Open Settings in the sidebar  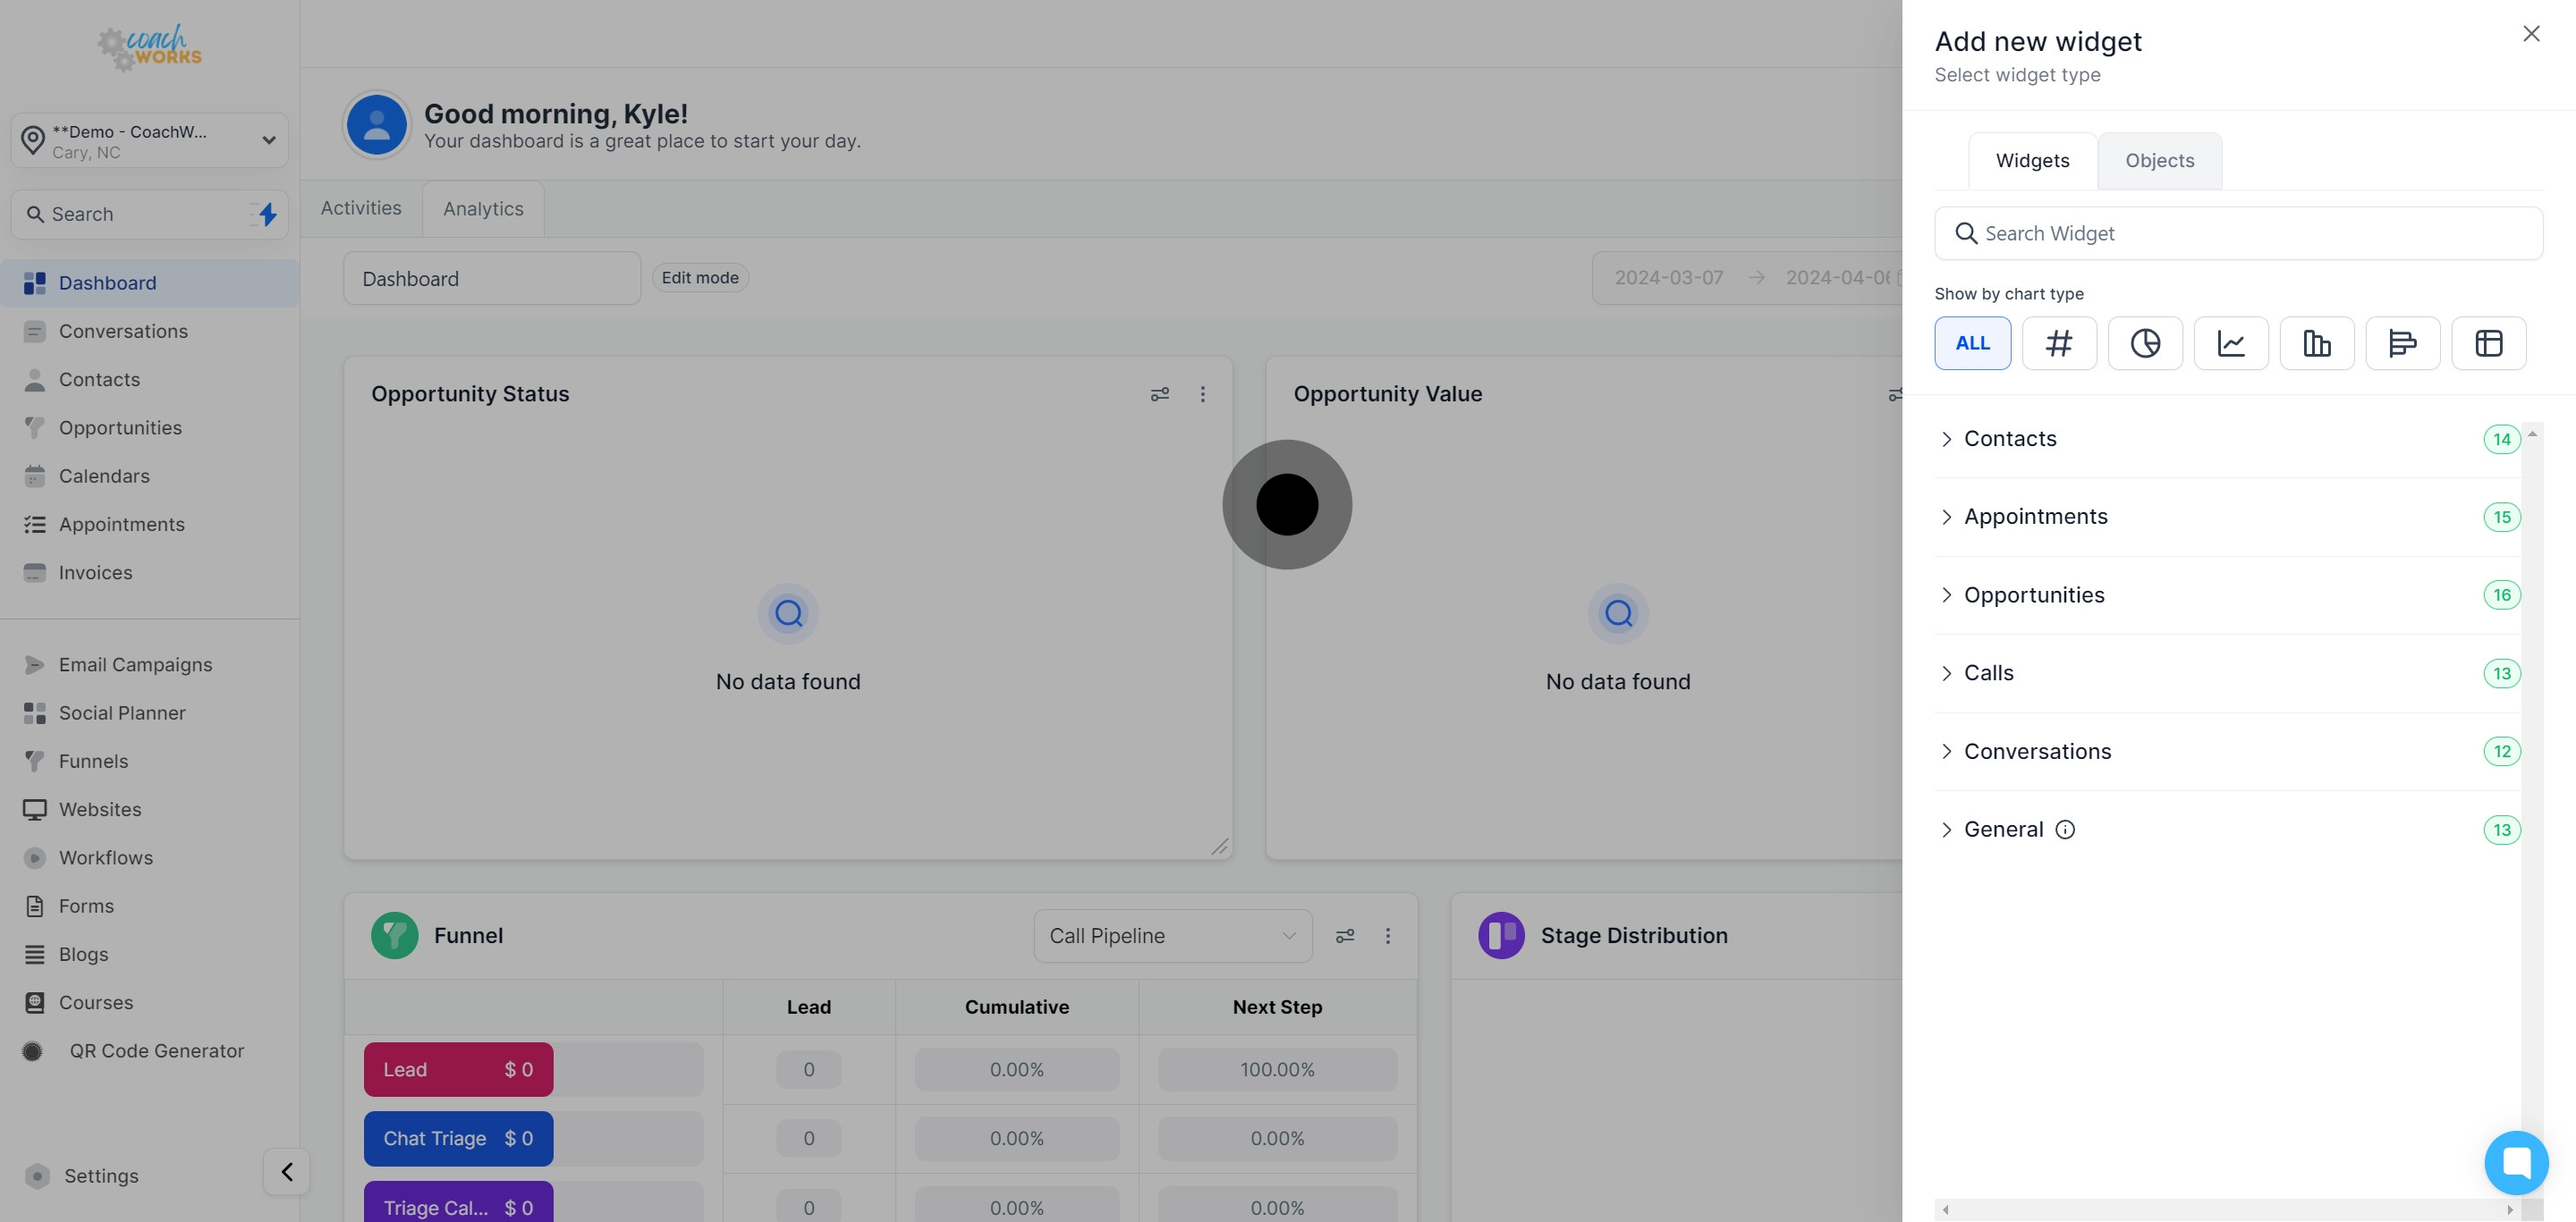click(x=101, y=1175)
